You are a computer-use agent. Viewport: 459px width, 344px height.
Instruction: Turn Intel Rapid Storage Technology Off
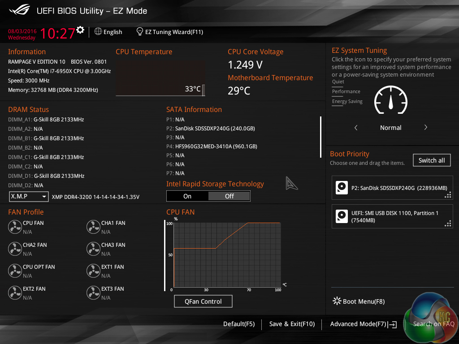[229, 196]
